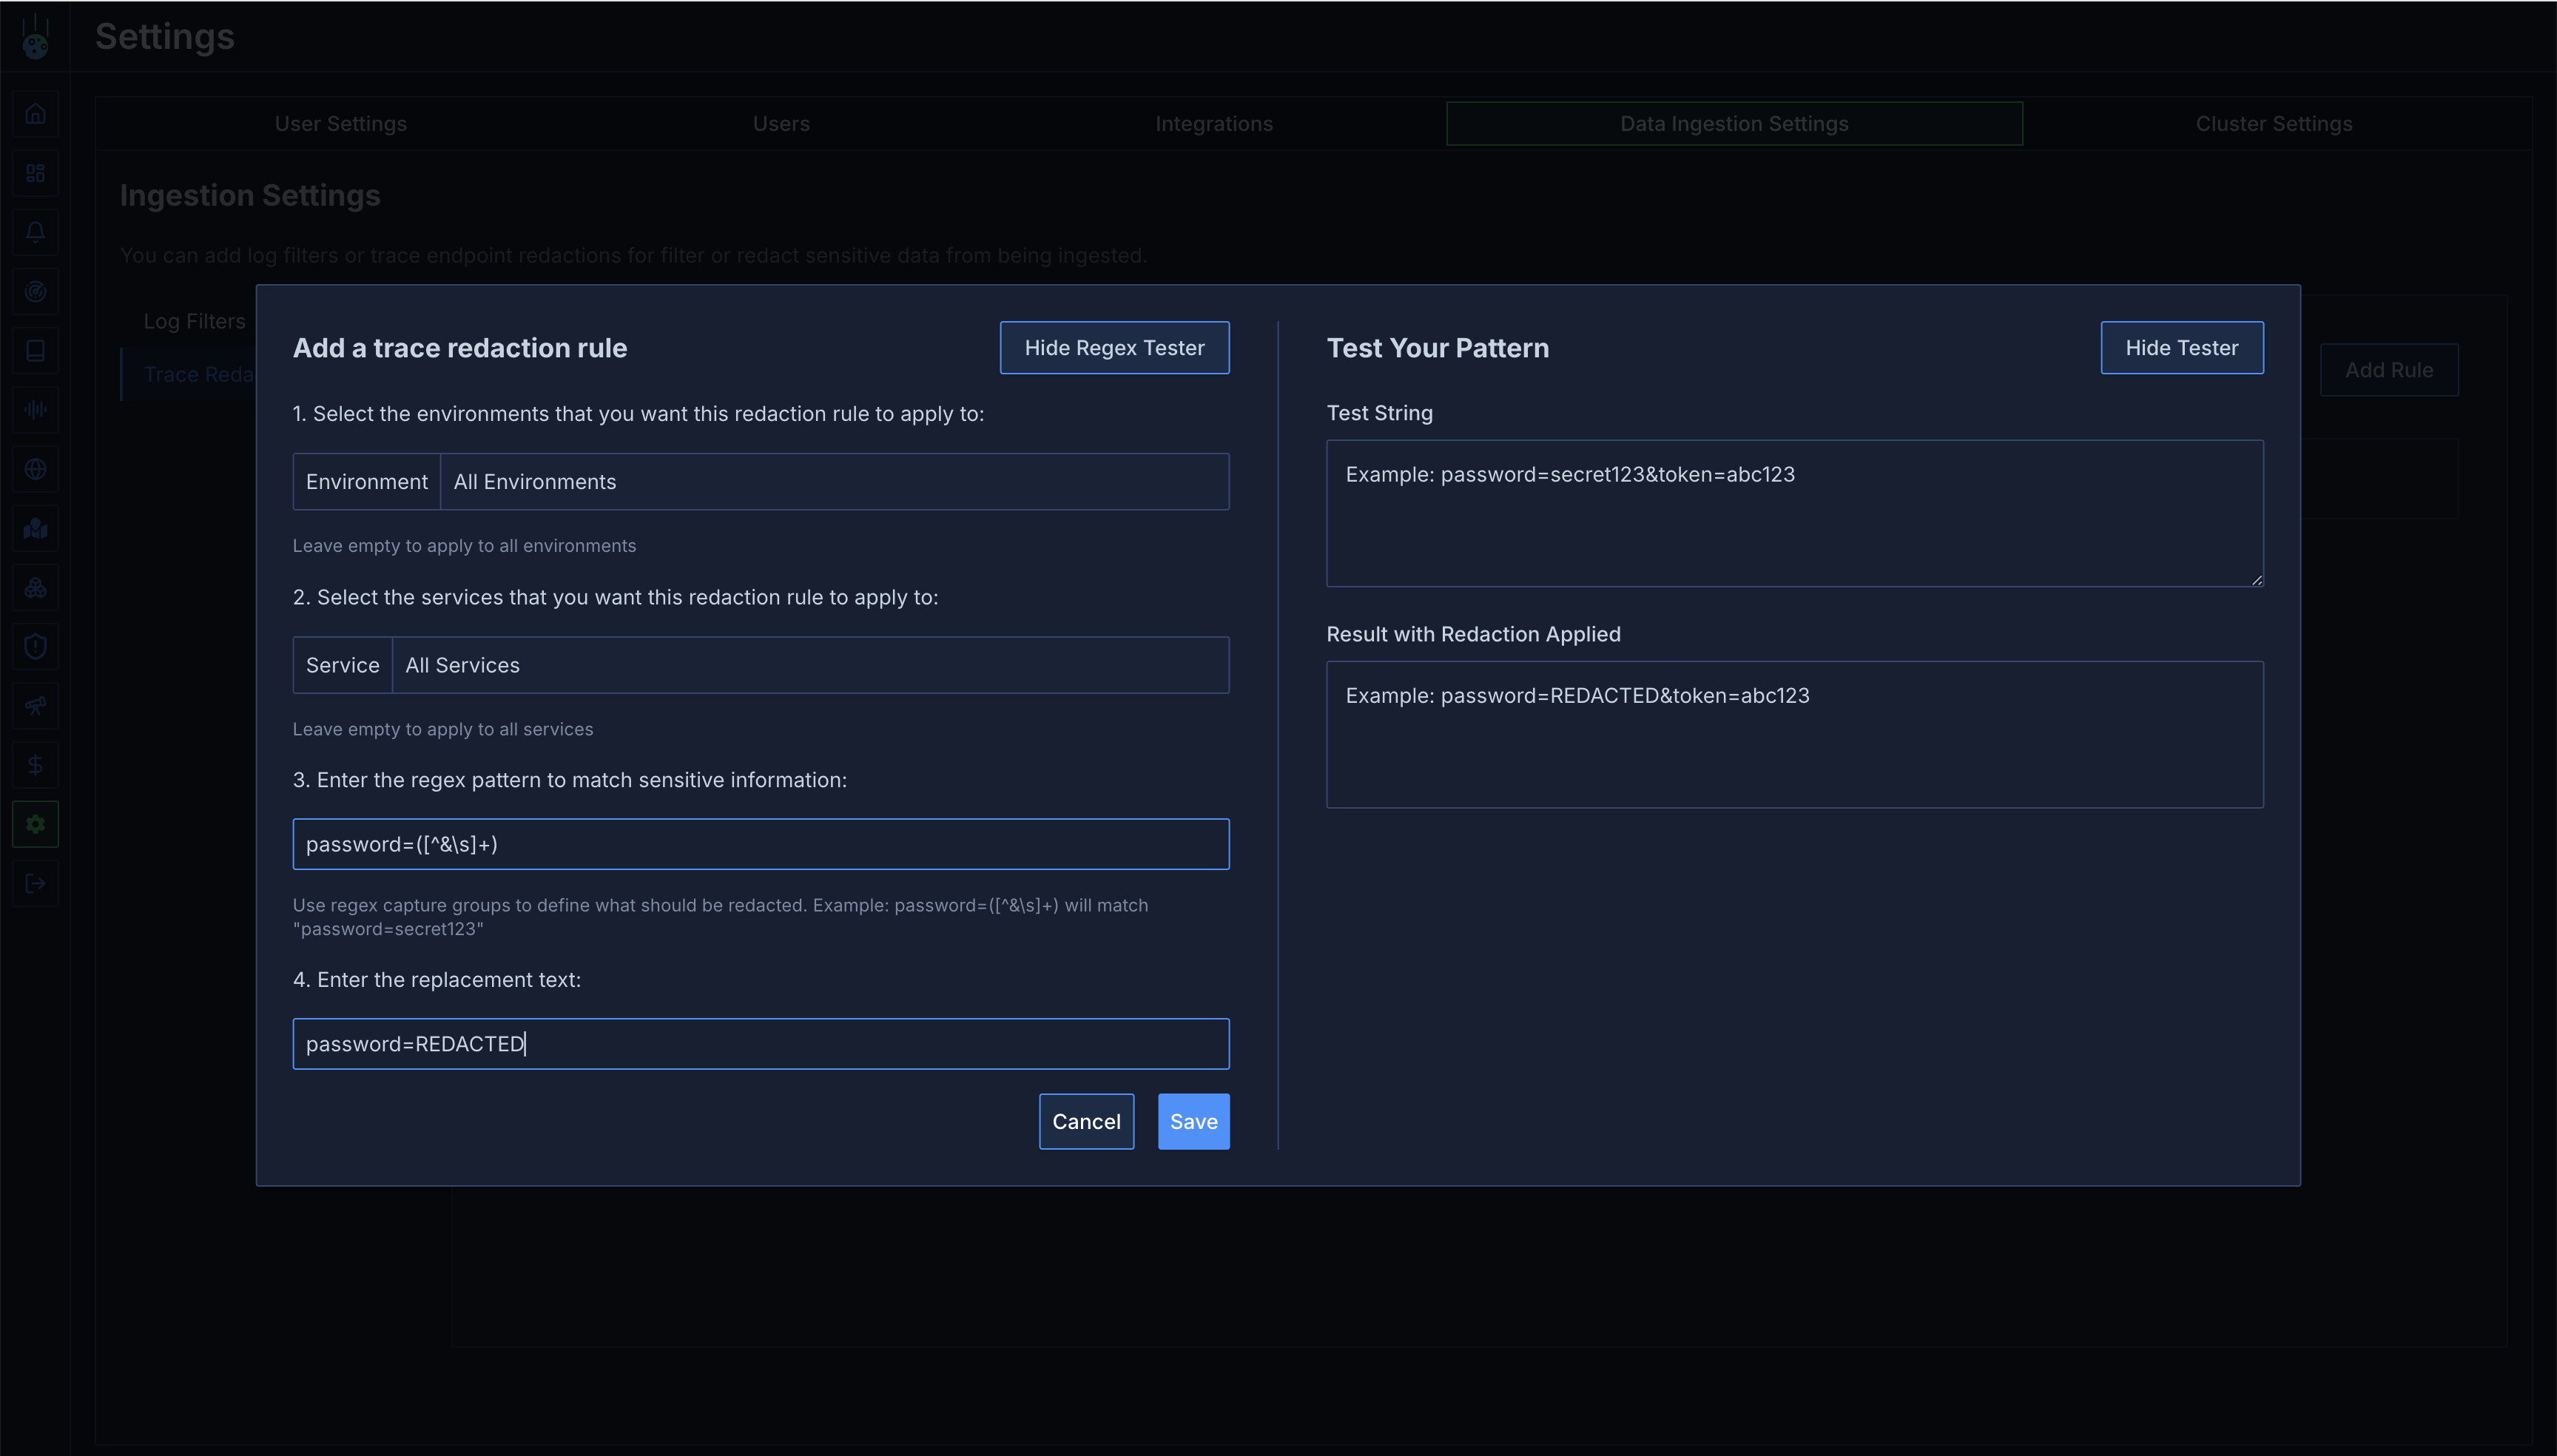Click the Hide Regex Tester button

[1114, 348]
